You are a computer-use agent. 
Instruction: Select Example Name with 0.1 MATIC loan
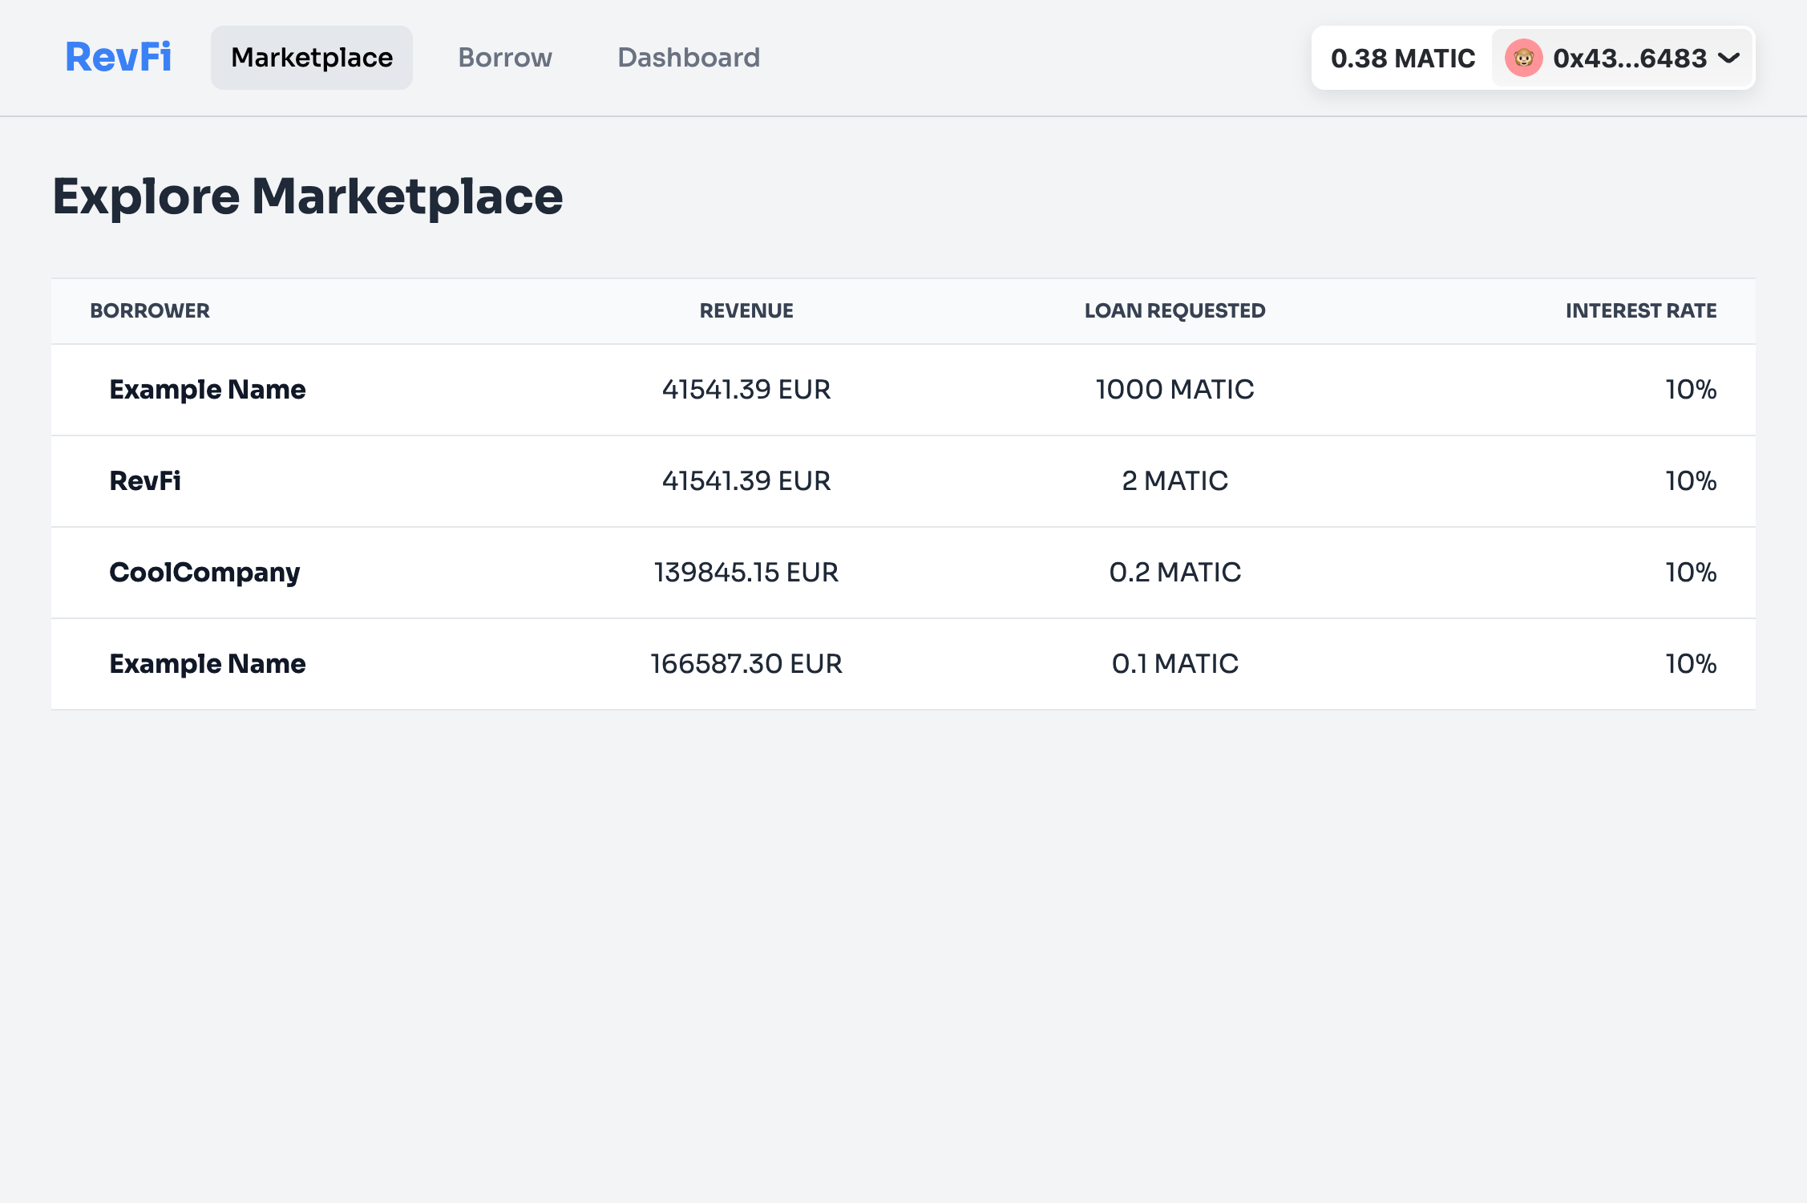(208, 664)
